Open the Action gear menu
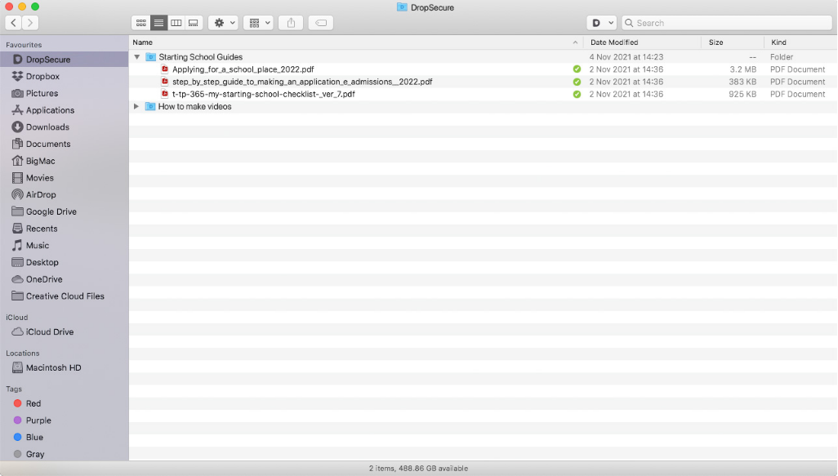The width and height of the screenshot is (838, 476). (224, 23)
